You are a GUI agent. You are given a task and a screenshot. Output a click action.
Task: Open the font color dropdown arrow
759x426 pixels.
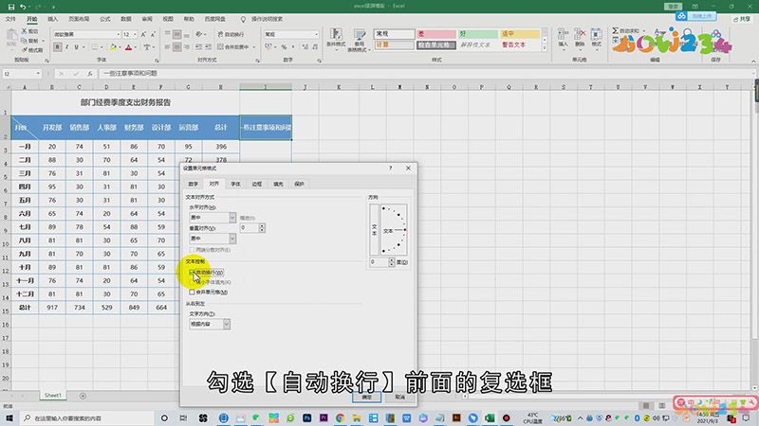tap(136, 47)
